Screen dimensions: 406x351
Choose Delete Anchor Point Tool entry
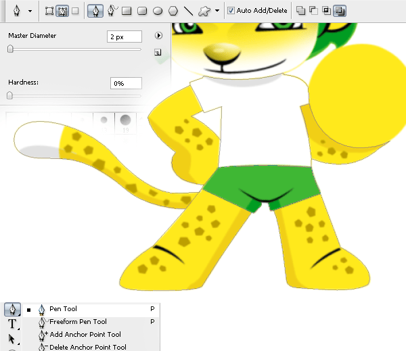point(91,347)
